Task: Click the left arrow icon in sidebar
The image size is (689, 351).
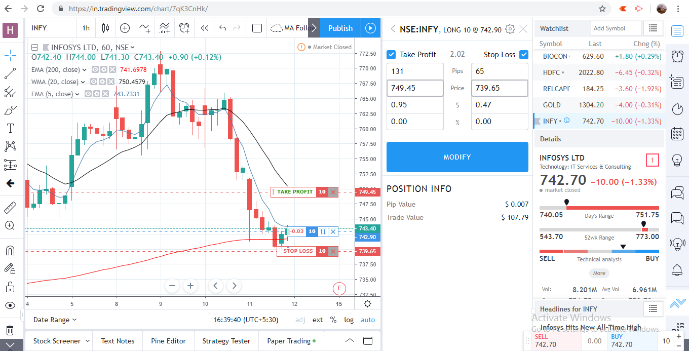Action: (10, 183)
